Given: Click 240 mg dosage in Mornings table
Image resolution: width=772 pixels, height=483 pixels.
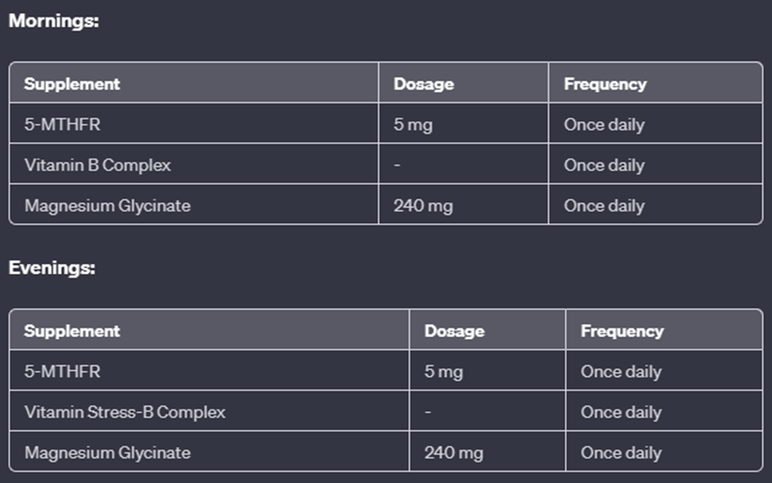Looking at the screenshot, I should click(423, 206).
